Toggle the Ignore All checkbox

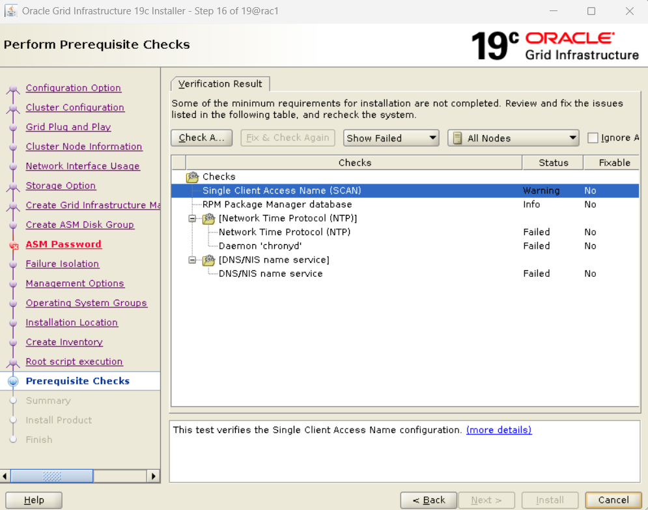593,137
